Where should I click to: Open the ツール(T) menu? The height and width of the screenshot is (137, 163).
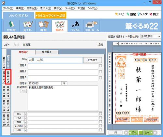[70, 8]
